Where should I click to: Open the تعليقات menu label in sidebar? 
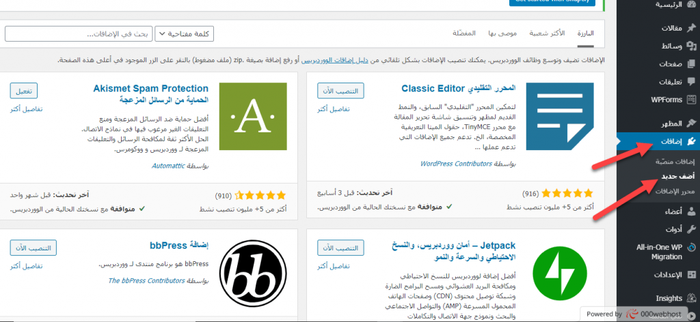click(671, 82)
